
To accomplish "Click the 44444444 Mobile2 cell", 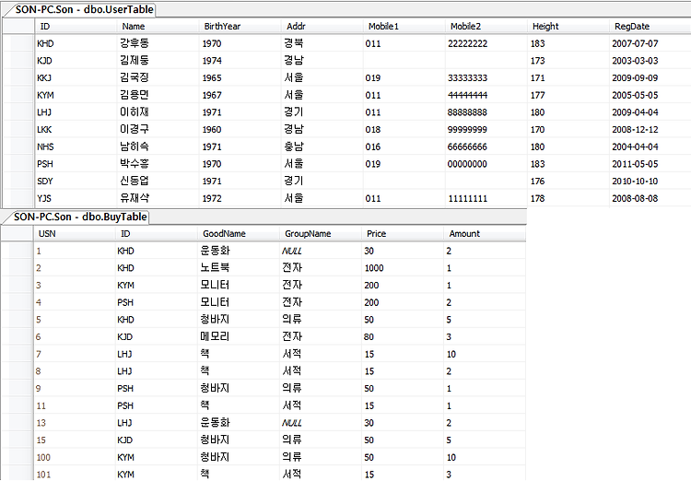I will pos(486,95).
